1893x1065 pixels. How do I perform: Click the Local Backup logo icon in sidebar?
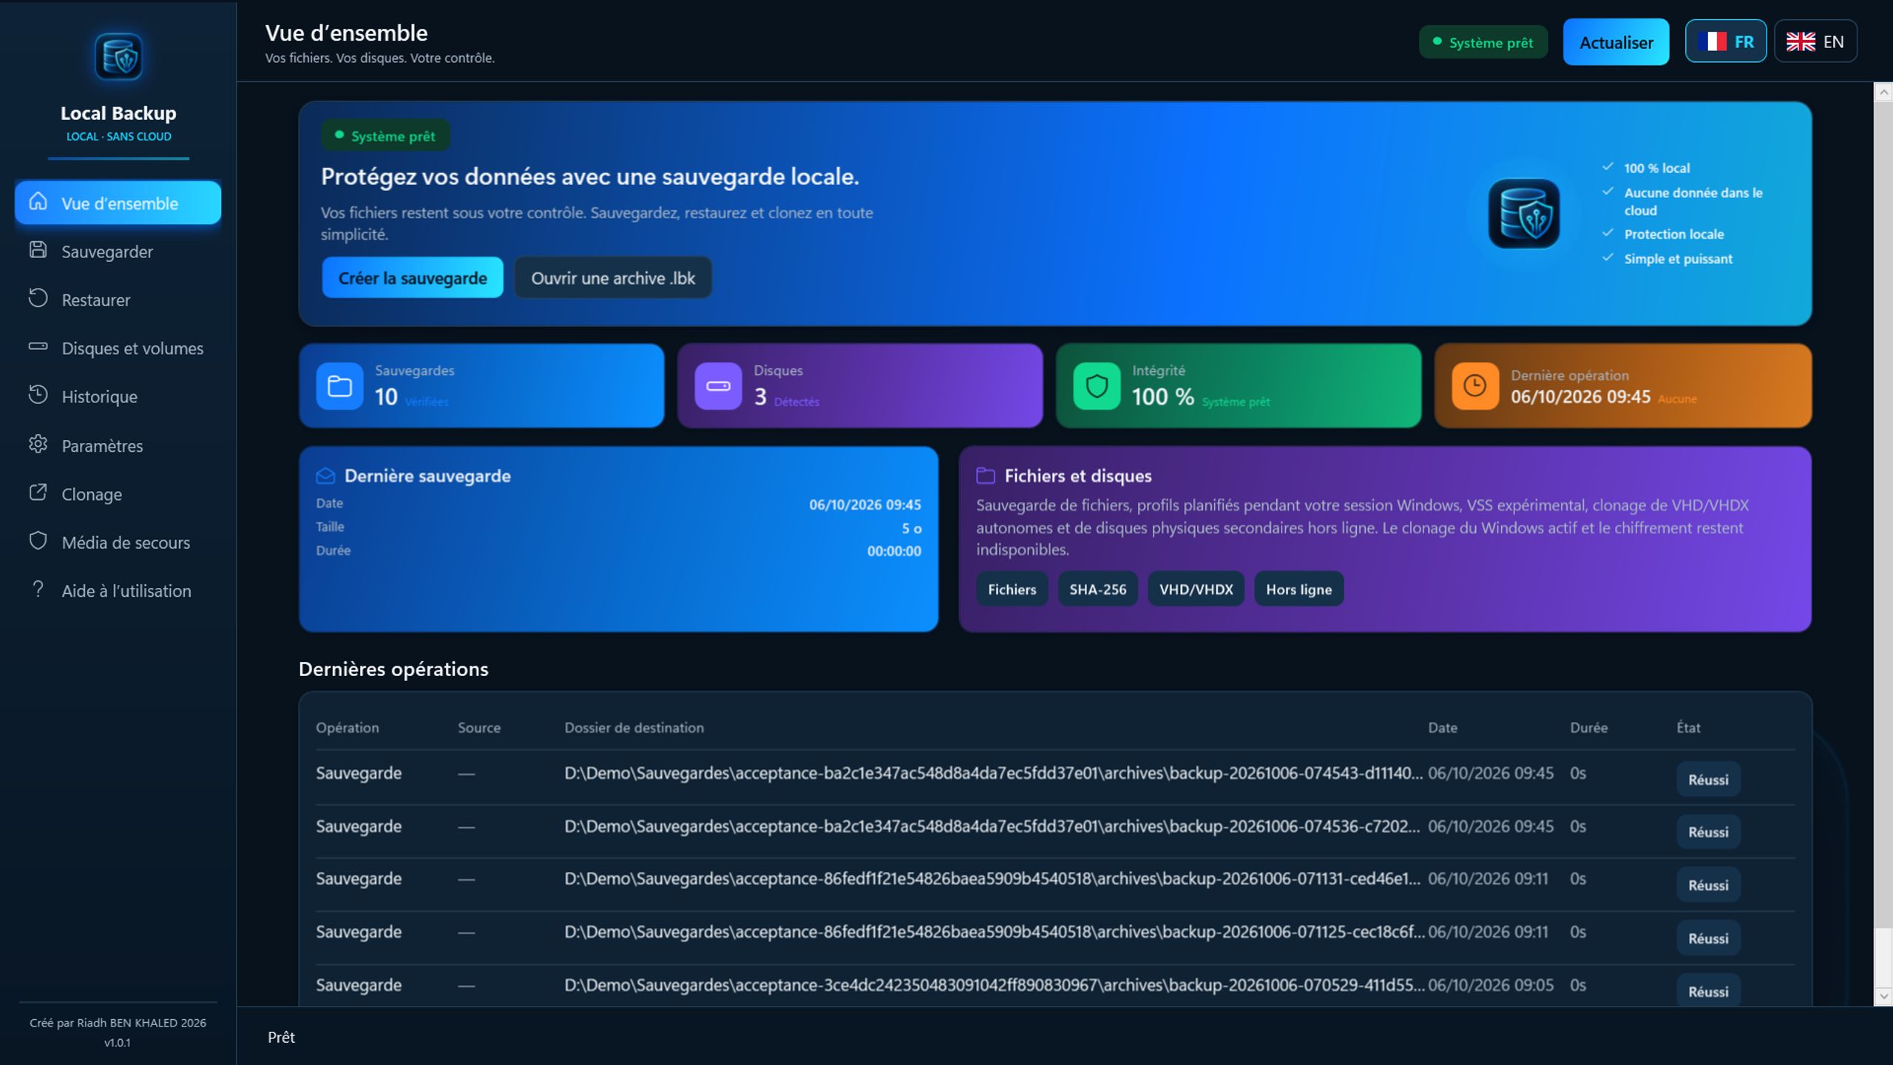(118, 56)
